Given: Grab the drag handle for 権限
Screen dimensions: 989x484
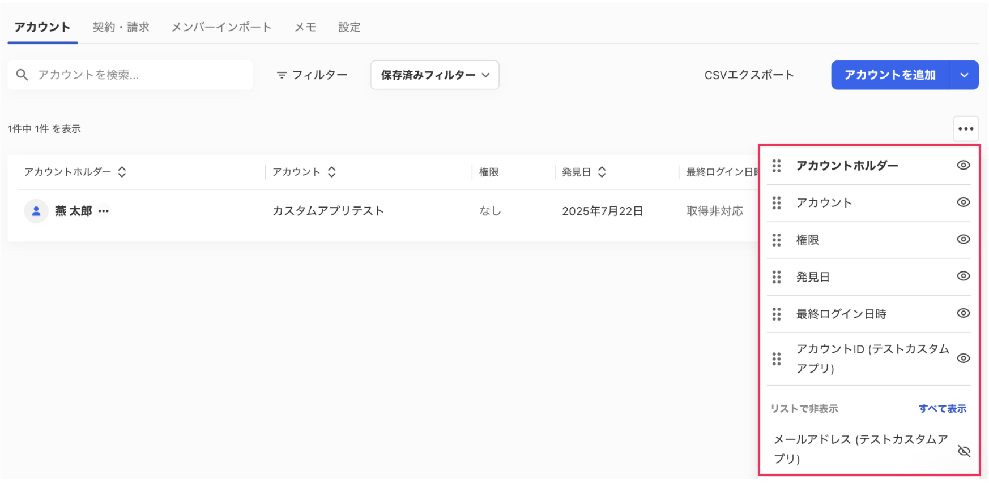Looking at the screenshot, I should [777, 240].
